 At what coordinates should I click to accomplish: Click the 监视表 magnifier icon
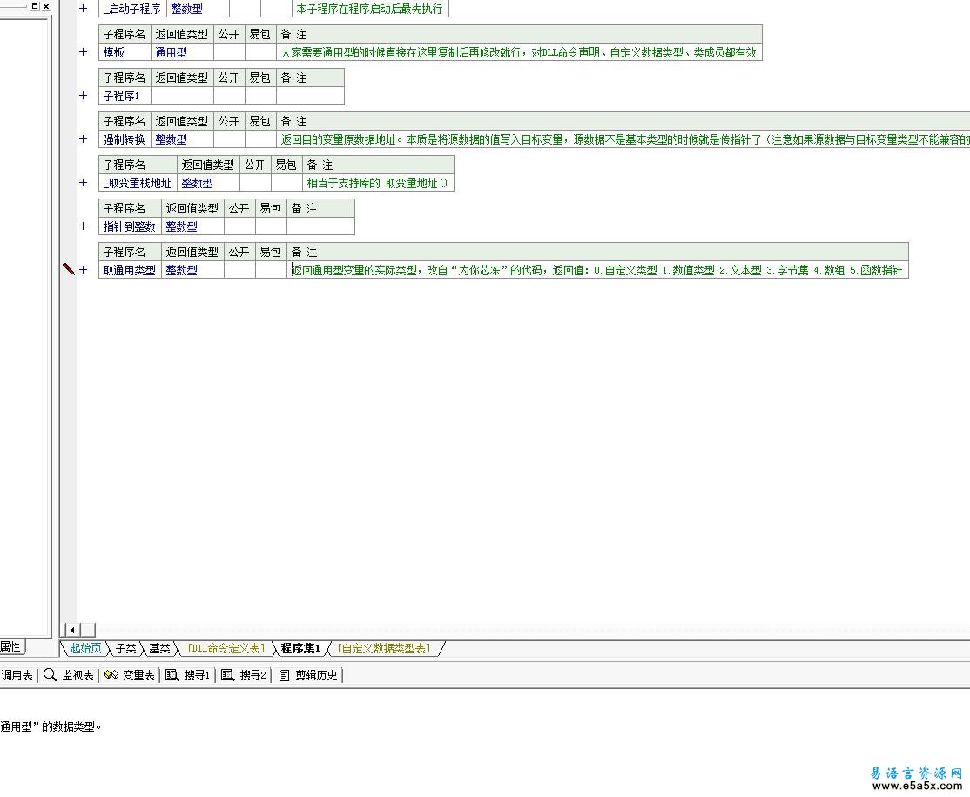50,675
